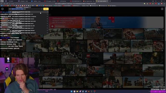Select suggestion ending with 'обложка'
Screen dimensions: 166x93
tap(28, 30)
